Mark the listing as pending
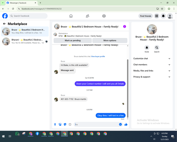 73,40
